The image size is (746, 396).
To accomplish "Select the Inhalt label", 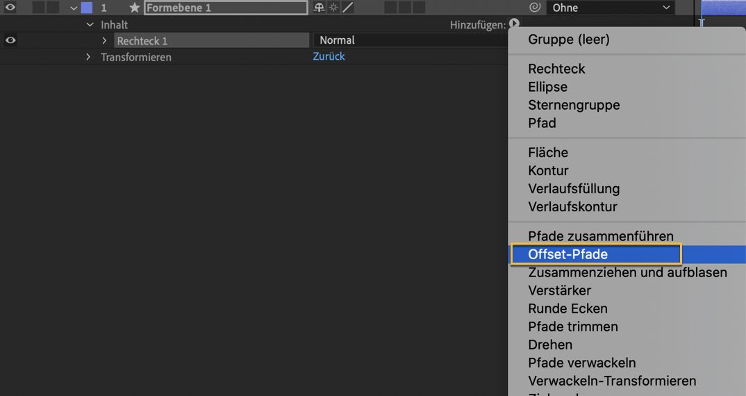I will click(x=114, y=25).
